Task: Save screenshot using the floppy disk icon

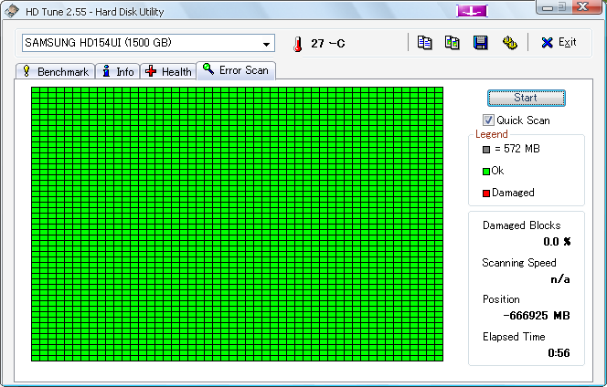Action: [481, 43]
